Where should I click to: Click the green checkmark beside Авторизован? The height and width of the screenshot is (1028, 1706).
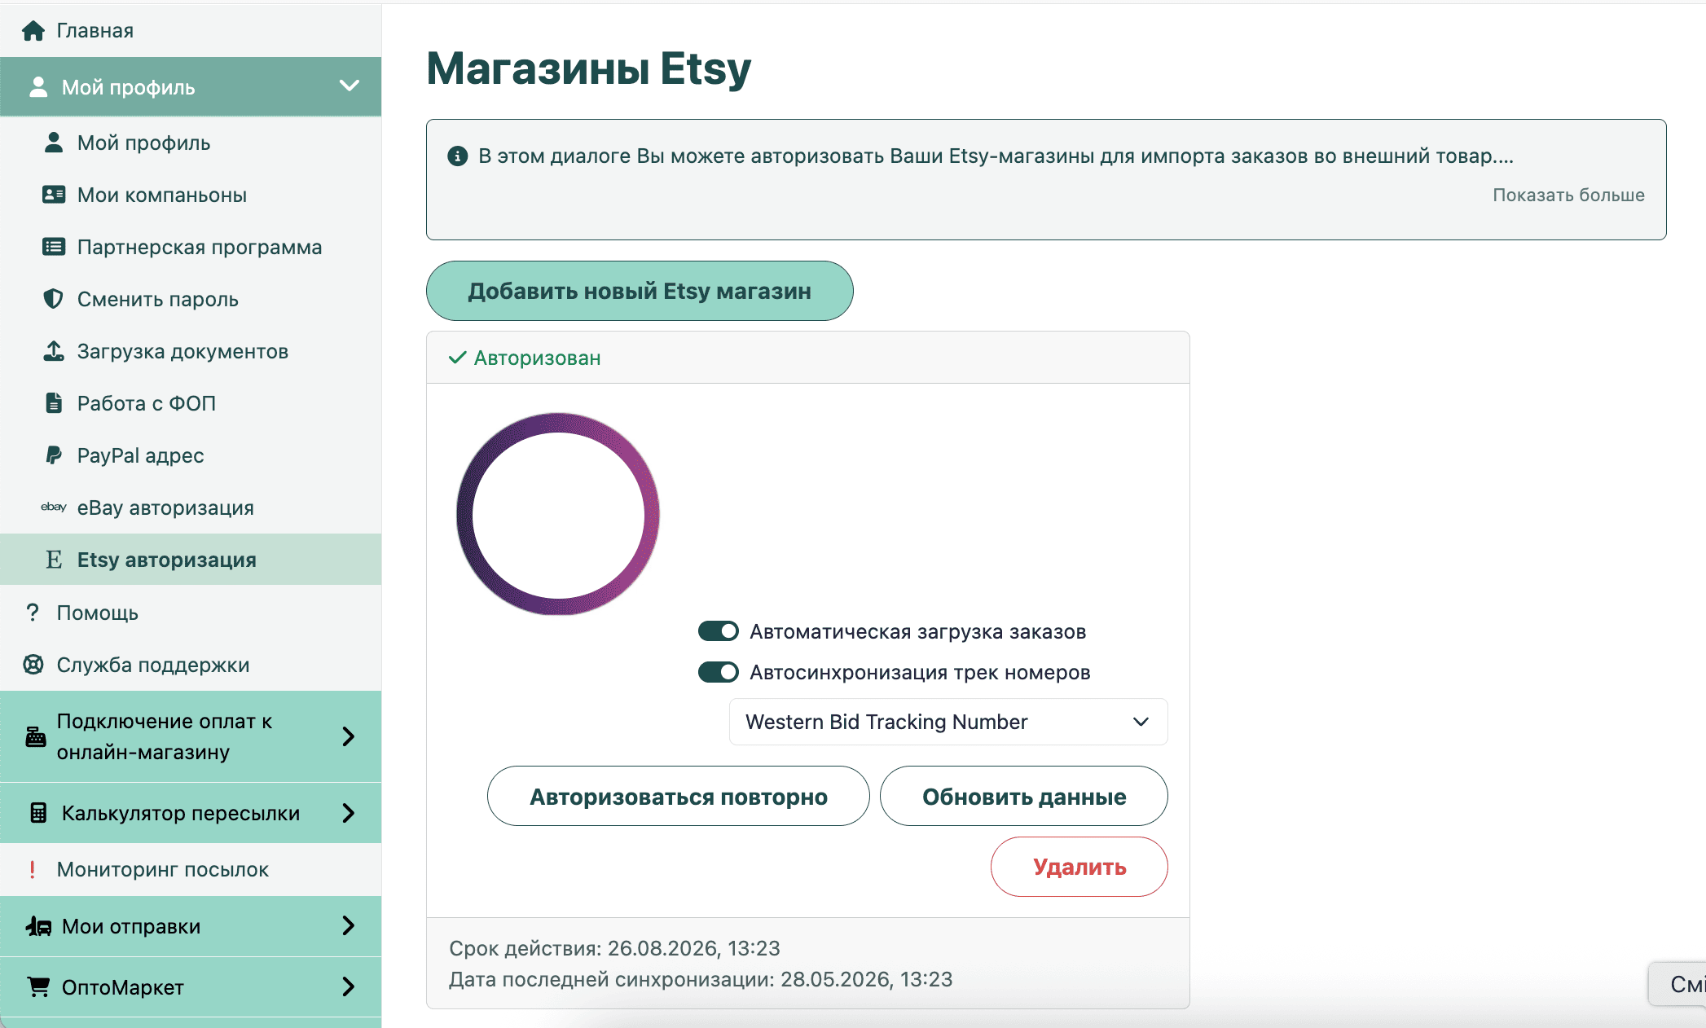tap(458, 358)
